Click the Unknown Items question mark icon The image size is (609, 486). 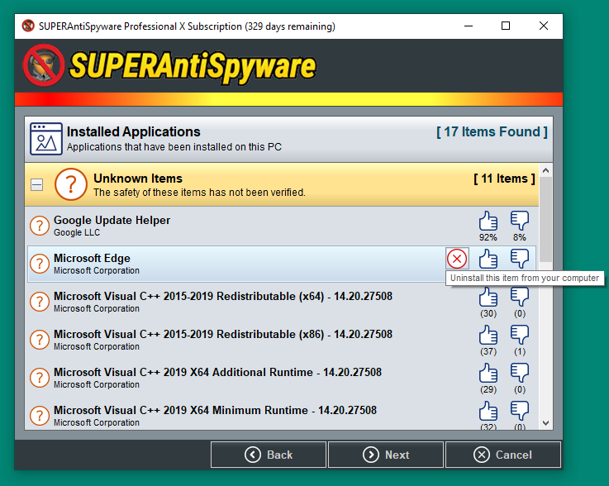(71, 184)
